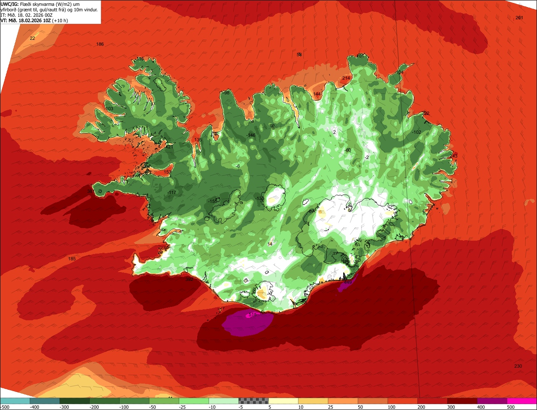The width and height of the screenshot is (537, 410).
Task: Click the legend swatch between -500 and -400
Action: coord(15,401)
